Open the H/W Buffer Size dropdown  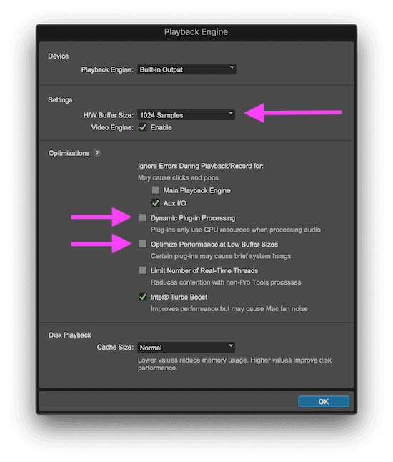[186, 115]
